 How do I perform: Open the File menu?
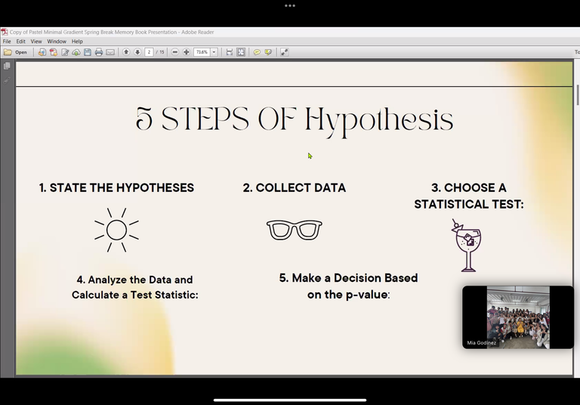tap(7, 42)
